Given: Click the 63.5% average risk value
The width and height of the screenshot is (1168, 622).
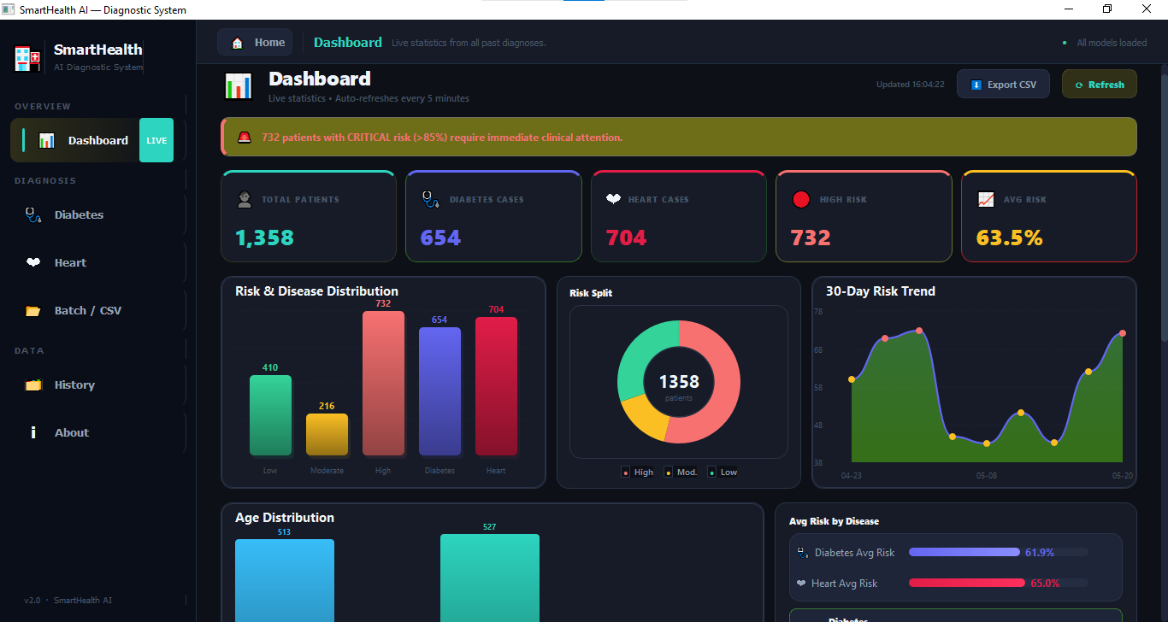Looking at the screenshot, I should pos(1010,238).
